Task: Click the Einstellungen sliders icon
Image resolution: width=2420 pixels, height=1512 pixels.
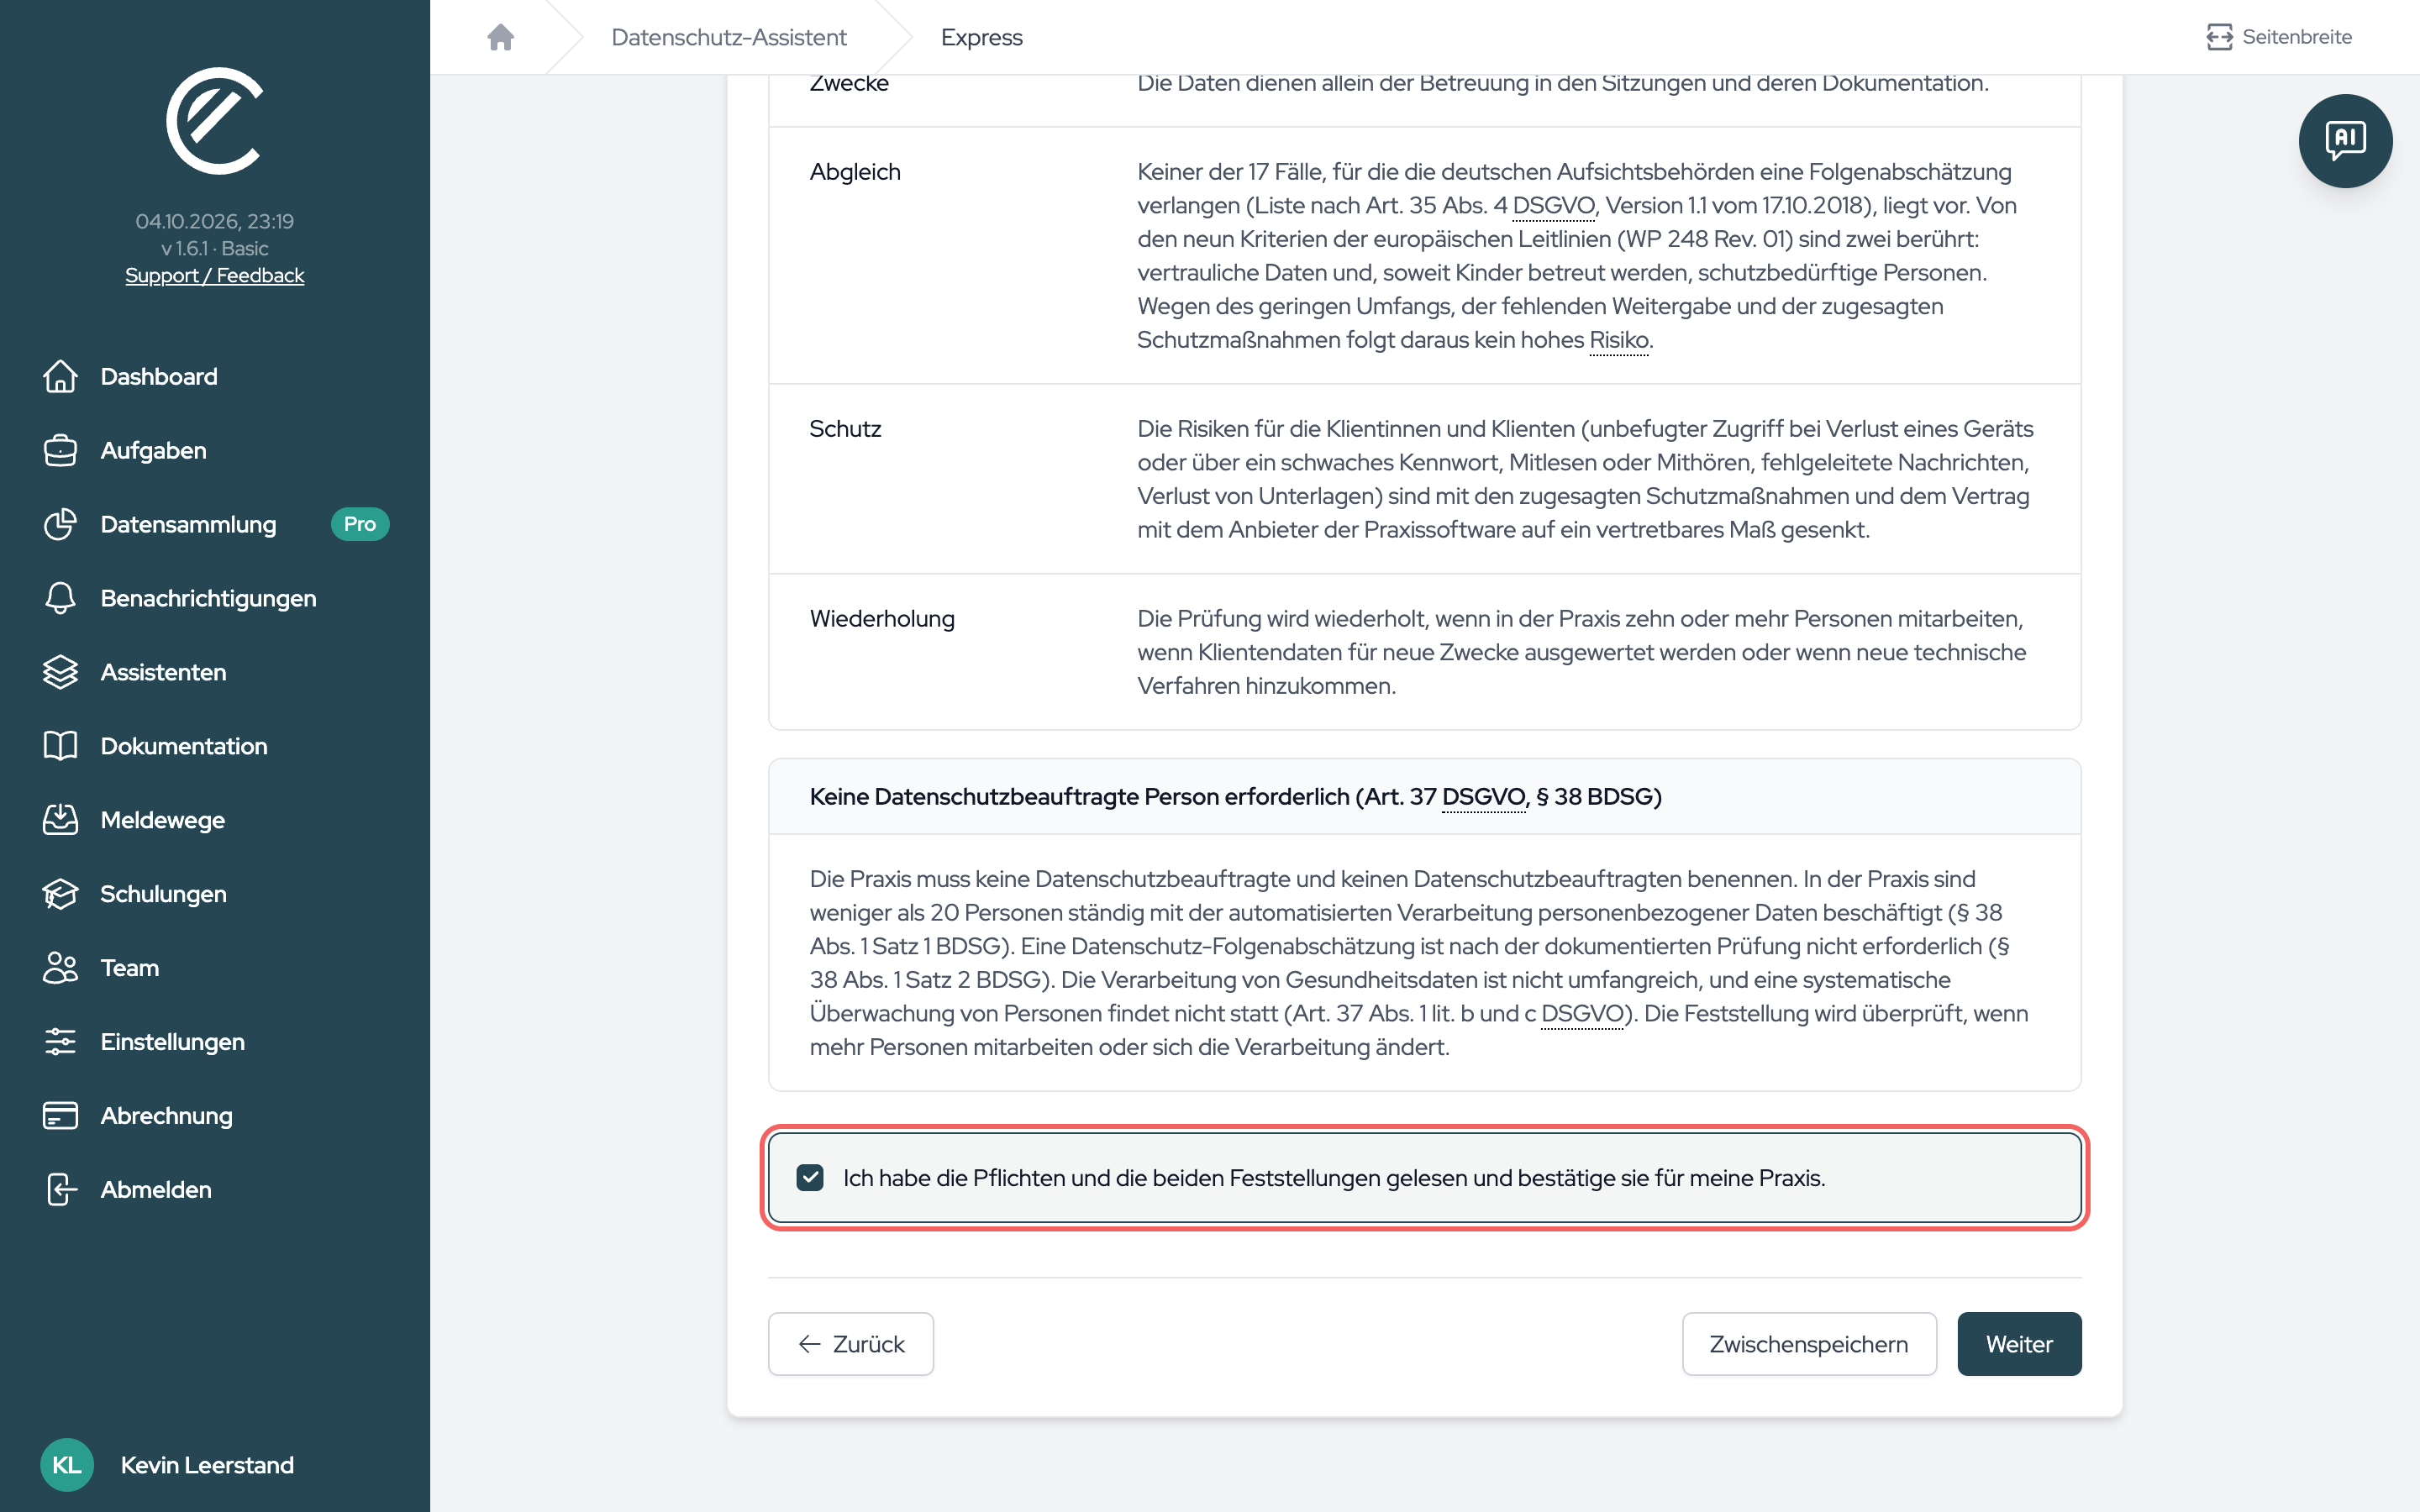Action: [60, 1042]
